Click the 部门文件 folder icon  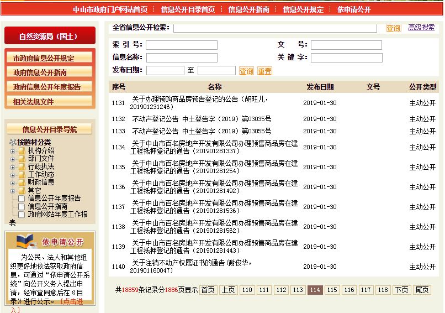tap(22, 159)
